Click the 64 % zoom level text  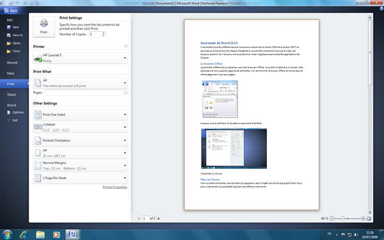point(324,218)
